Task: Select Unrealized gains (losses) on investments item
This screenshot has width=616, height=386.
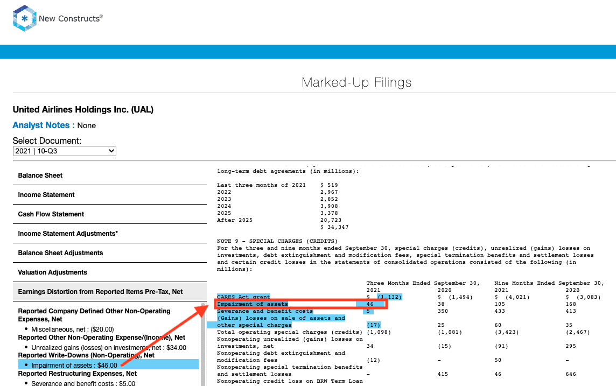Action: (108, 348)
